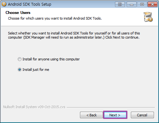The image size is (159, 123).
Task: Click the separator line right of Nullsoft text
Action: pos(111,108)
